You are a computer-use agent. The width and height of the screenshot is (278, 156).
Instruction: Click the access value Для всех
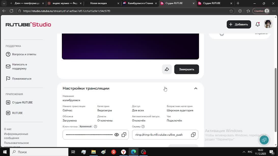pyautogui.click(x=138, y=110)
